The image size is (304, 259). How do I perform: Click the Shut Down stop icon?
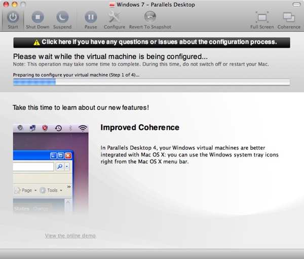click(x=37, y=17)
